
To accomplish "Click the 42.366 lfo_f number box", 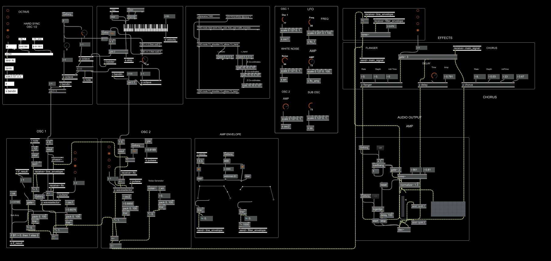I will click(x=23, y=47).
